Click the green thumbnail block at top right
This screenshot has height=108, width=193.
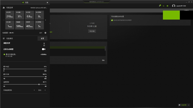(171, 15)
